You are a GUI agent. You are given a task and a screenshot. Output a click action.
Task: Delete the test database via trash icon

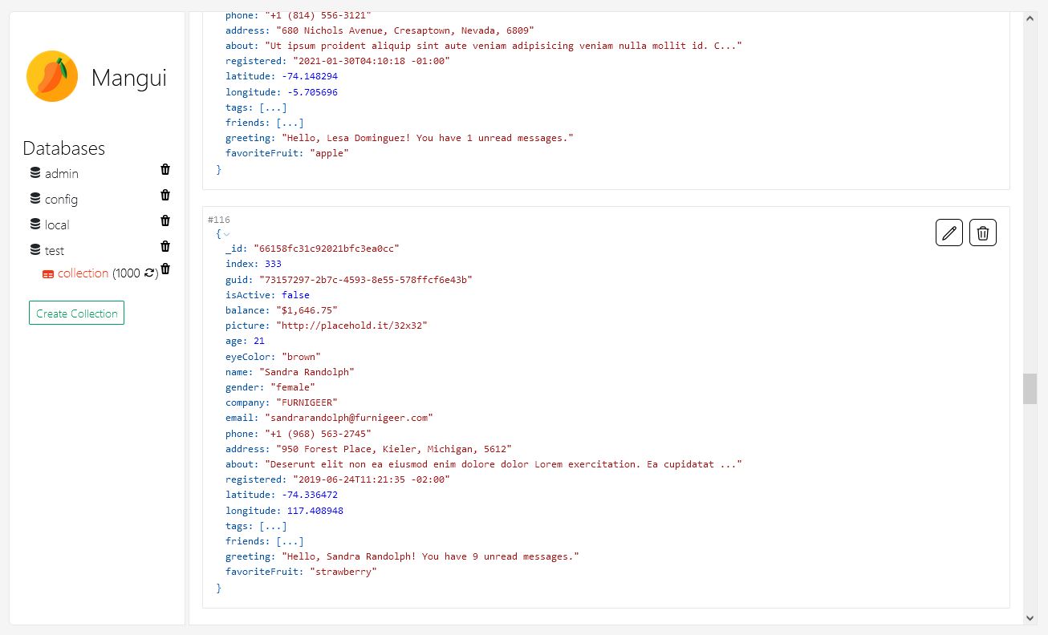point(165,246)
